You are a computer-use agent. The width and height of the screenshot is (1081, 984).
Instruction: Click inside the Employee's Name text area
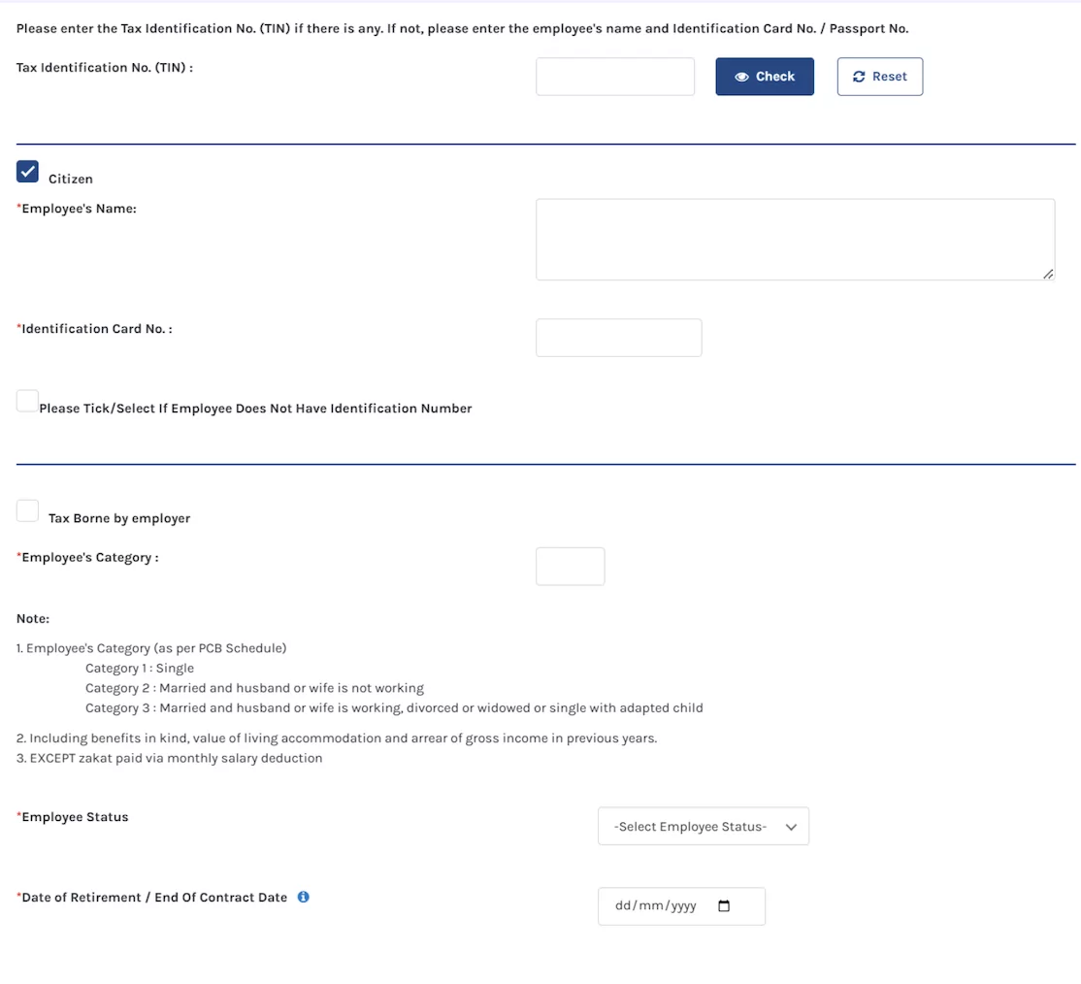795,240
